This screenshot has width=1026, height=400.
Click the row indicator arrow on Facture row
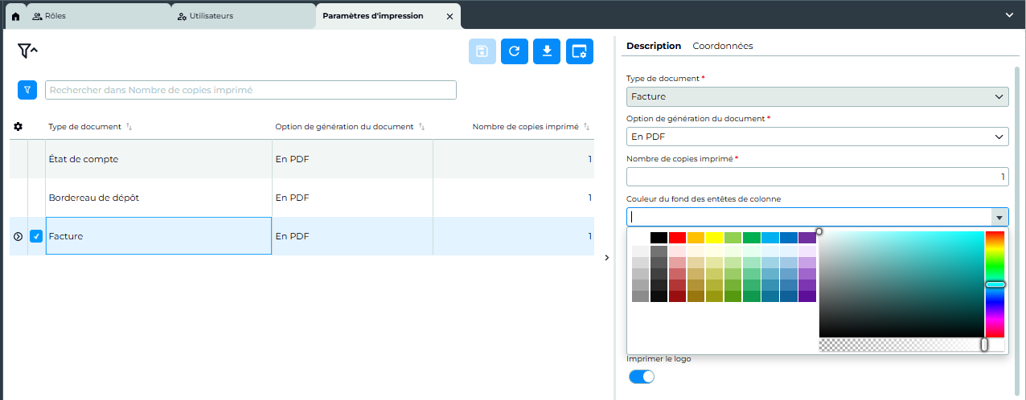coord(18,236)
